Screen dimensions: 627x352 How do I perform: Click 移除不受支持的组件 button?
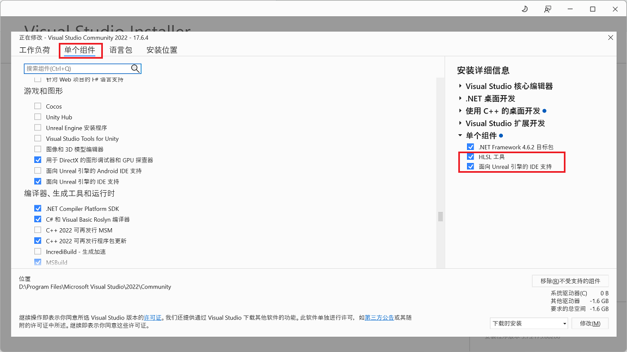click(570, 281)
